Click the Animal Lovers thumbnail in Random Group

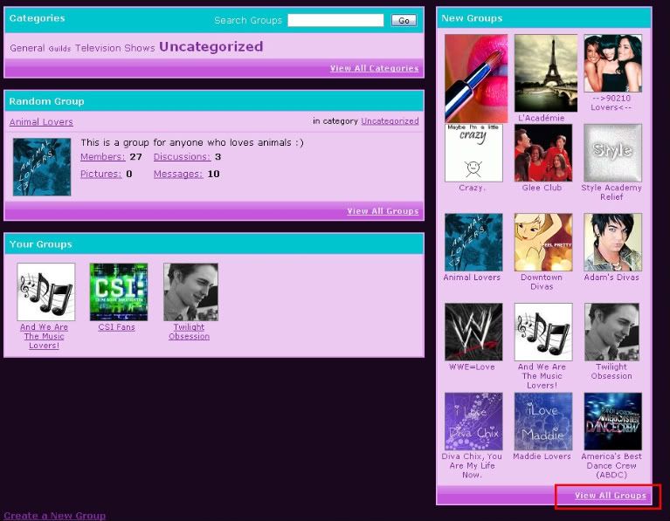(42, 167)
